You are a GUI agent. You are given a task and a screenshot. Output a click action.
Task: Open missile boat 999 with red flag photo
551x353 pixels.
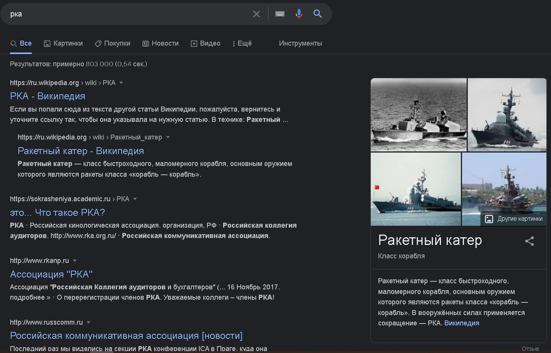coord(416,189)
